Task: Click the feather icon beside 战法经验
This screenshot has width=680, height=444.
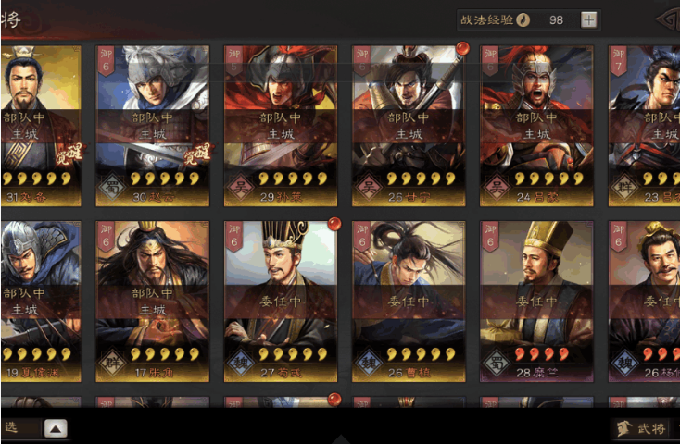Action: point(523,20)
